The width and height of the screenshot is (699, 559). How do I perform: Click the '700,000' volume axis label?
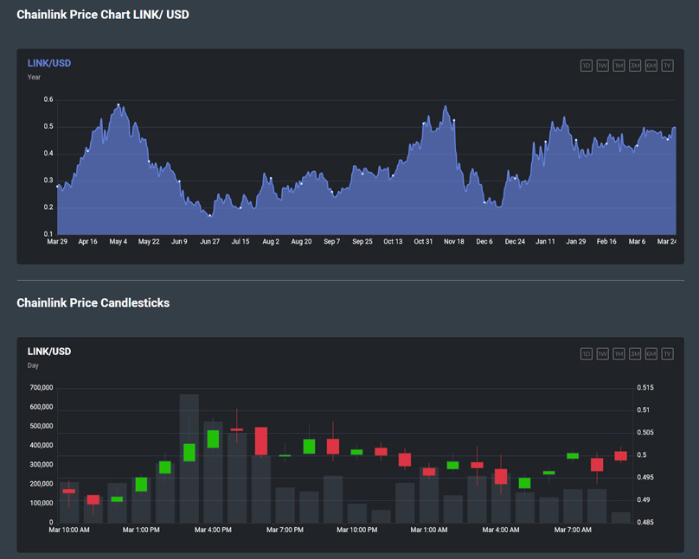42,388
